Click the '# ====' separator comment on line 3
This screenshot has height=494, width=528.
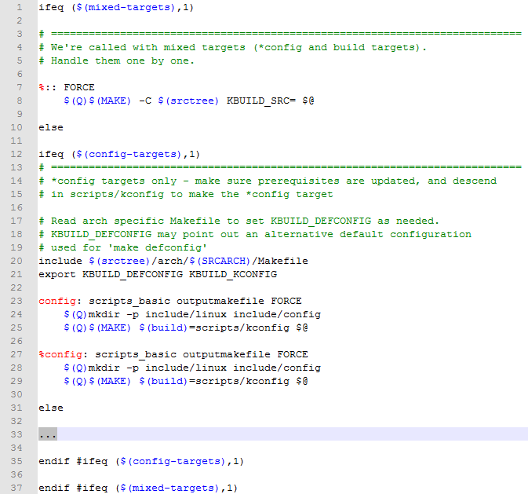tap(280, 34)
